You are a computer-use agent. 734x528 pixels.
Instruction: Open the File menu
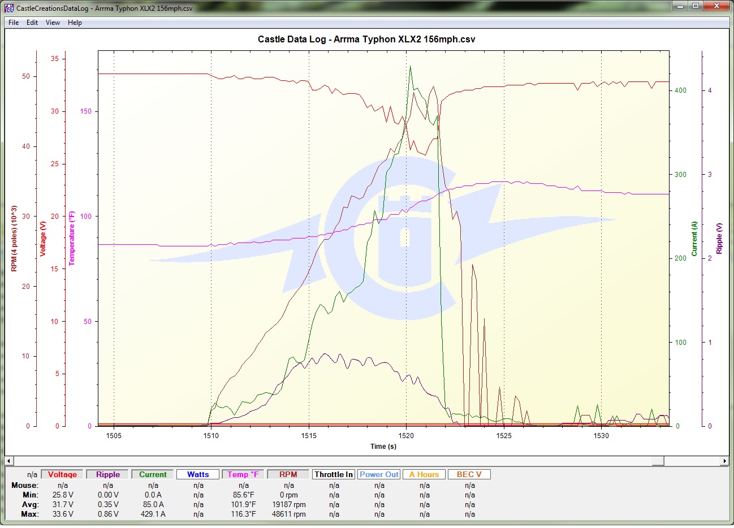coord(14,23)
